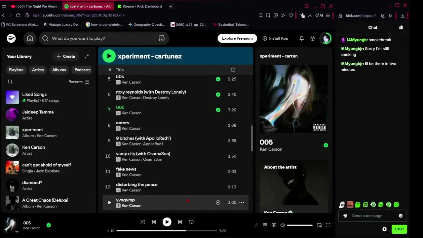Toggle liked checkmark for 50k
Image resolution: width=423 pixels, height=238 pixels.
tap(218, 79)
